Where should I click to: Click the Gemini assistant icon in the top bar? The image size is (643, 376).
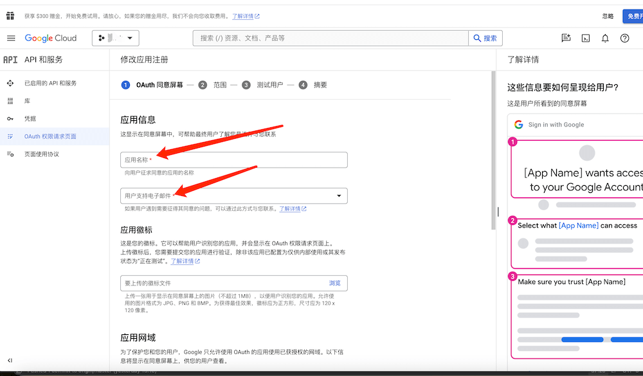pos(566,38)
